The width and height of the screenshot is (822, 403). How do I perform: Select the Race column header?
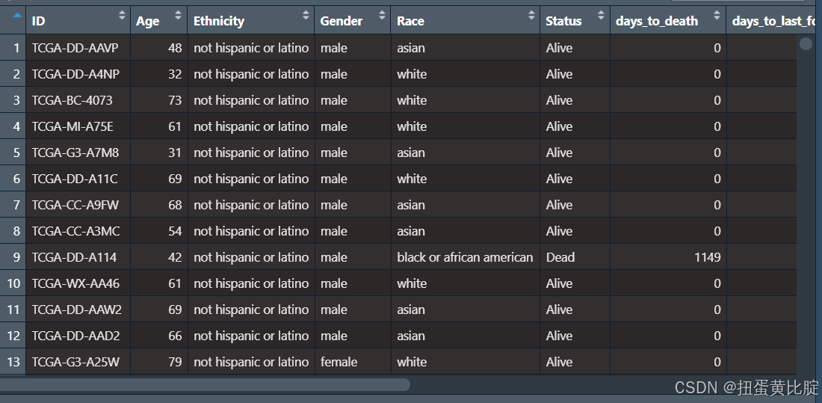(465, 20)
